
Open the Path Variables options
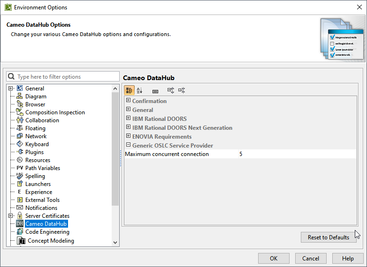click(x=42, y=168)
